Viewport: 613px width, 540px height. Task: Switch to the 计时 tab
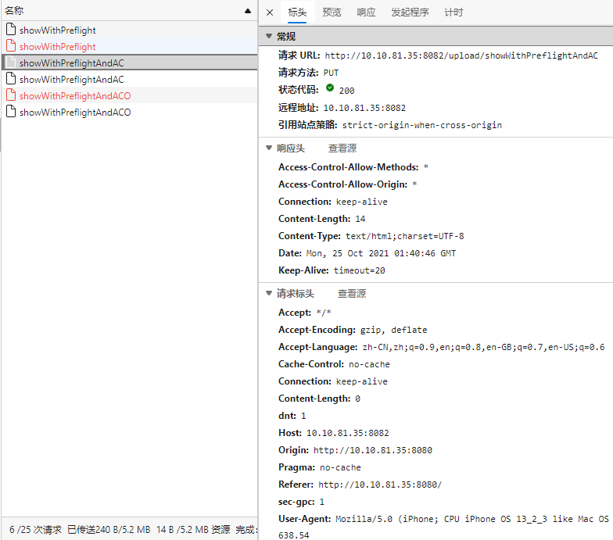(453, 13)
